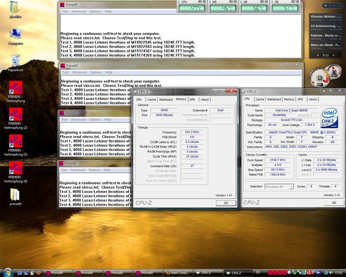Image resolution: width=346 pixels, height=277 pixels.
Task: Click the Intel Core 2 Quad logo in CPU-Z
Action: [329, 118]
